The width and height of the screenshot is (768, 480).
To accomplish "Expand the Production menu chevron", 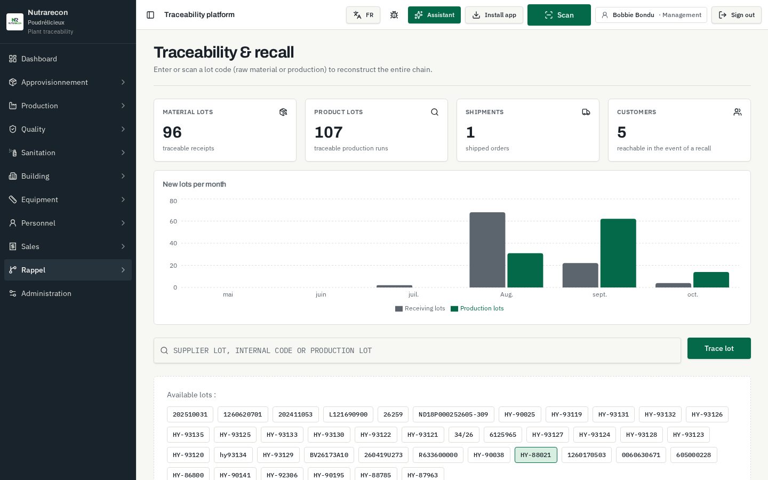I will pos(123,106).
